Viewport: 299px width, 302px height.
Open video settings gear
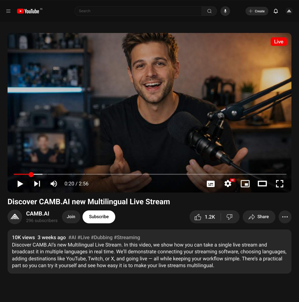tap(228, 183)
